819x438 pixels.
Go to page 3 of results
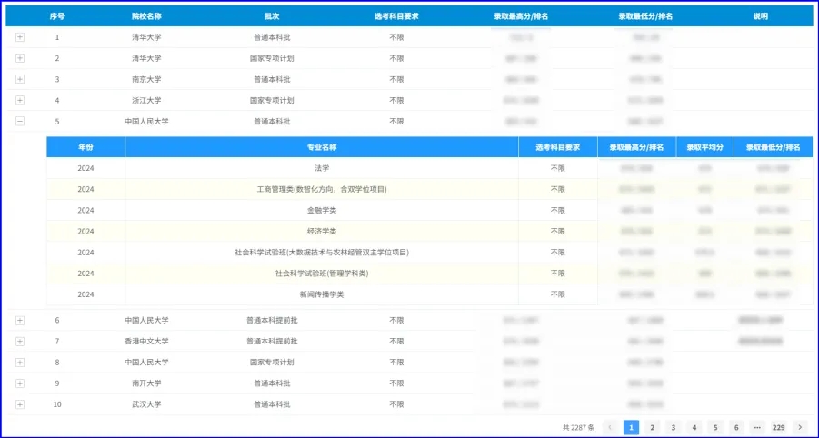pos(673,427)
